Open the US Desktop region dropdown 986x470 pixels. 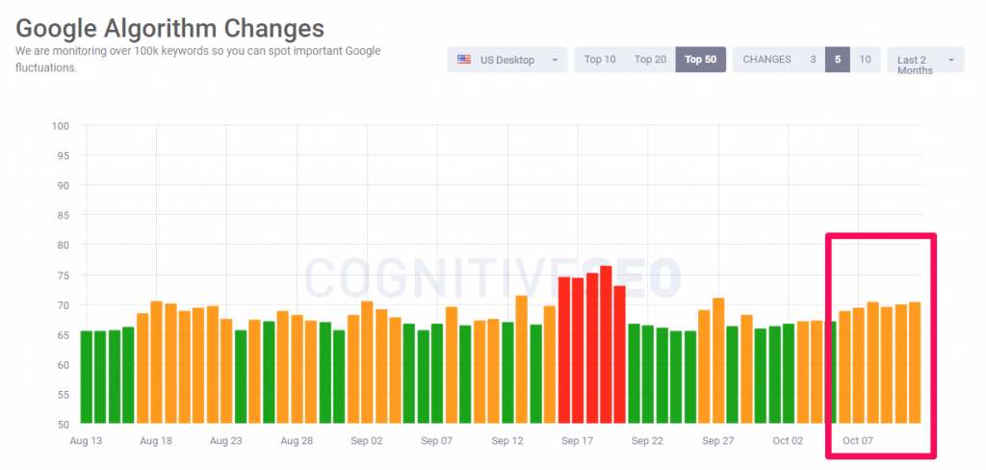[506, 60]
